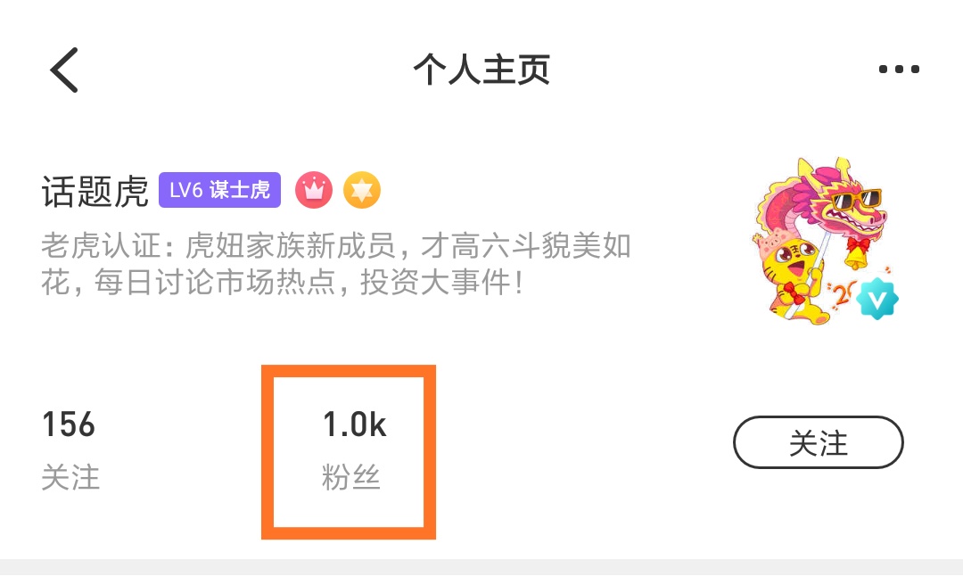Tap the blue V verified badge

(877, 299)
